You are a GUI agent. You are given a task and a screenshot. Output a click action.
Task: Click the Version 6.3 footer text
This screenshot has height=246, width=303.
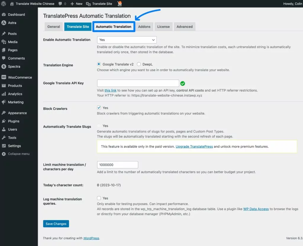(294, 238)
